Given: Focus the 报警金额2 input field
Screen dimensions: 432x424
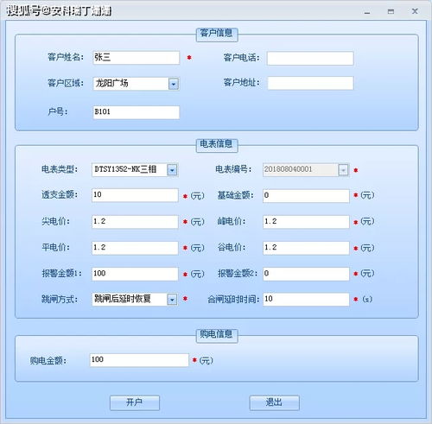Looking at the screenshot, I should [x=306, y=274].
